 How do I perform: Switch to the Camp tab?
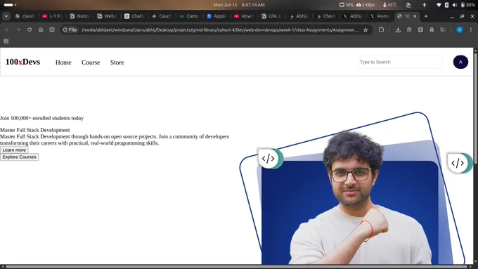pyautogui.click(x=189, y=16)
